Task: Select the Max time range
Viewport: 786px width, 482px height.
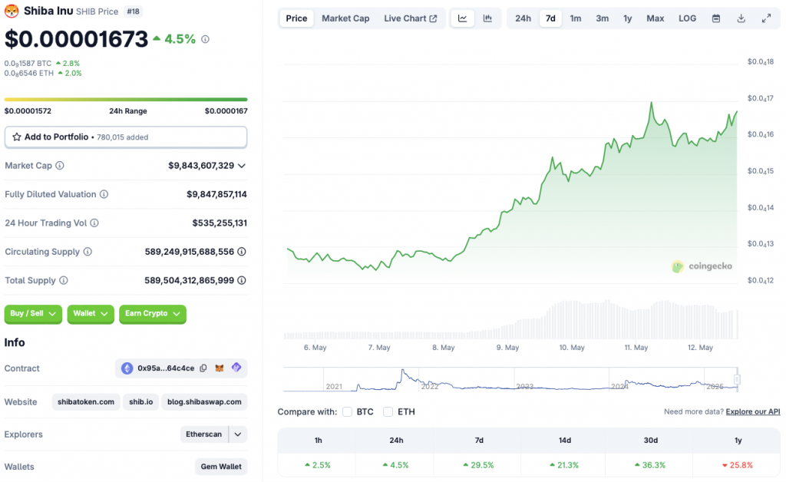Action: tap(656, 18)
